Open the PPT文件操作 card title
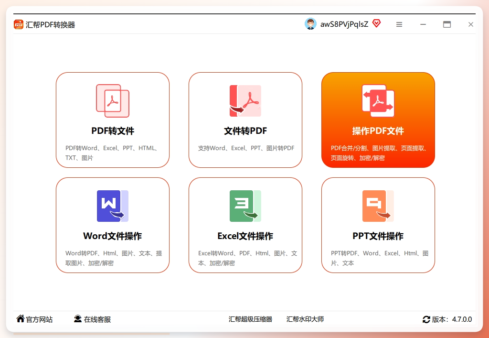Screen dimensions: 489x338 (x=378, y=236)
